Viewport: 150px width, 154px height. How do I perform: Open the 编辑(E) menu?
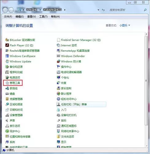[x=20, y=17]
